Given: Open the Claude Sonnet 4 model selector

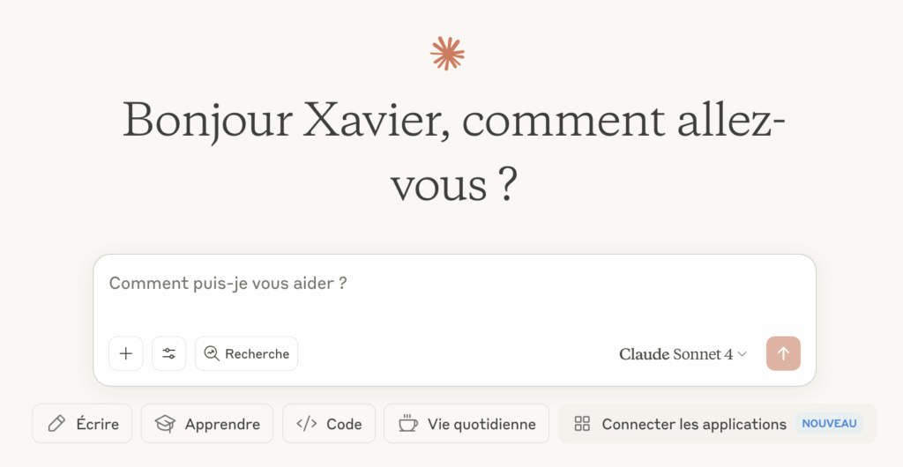Looking at the screenshot, I should tap(683, 354).
